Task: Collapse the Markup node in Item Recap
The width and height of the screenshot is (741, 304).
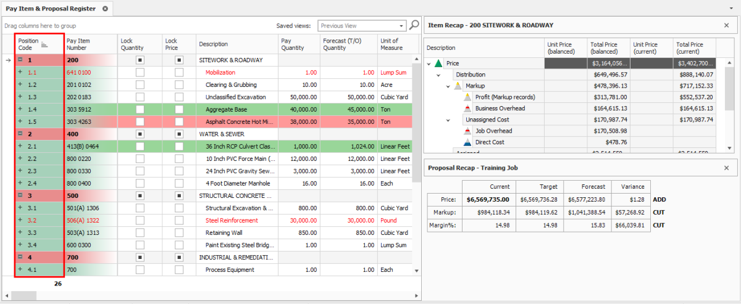Action: click(448, 86)
